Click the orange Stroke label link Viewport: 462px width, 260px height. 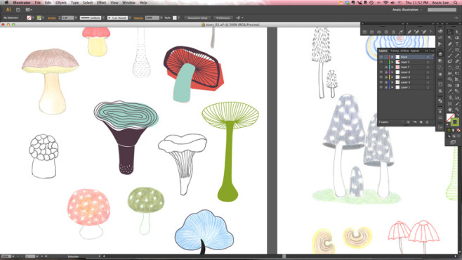pos(51,18)
